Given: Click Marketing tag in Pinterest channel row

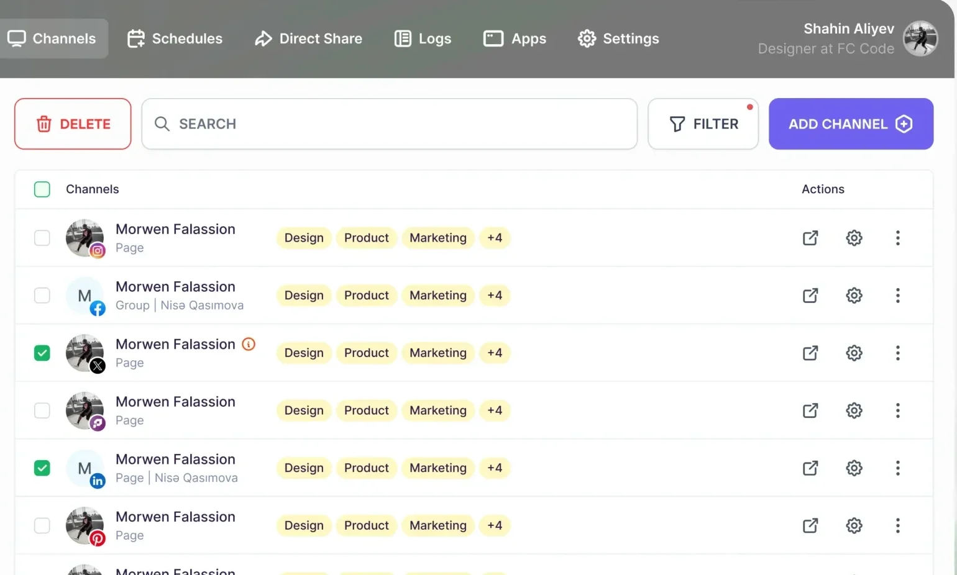Looking at the screenshot, I should click(438, 525).
